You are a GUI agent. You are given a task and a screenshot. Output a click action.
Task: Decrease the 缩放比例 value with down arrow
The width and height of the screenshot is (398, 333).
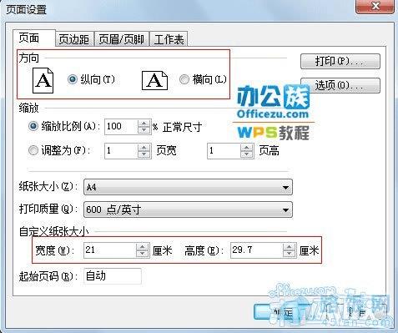144,130
